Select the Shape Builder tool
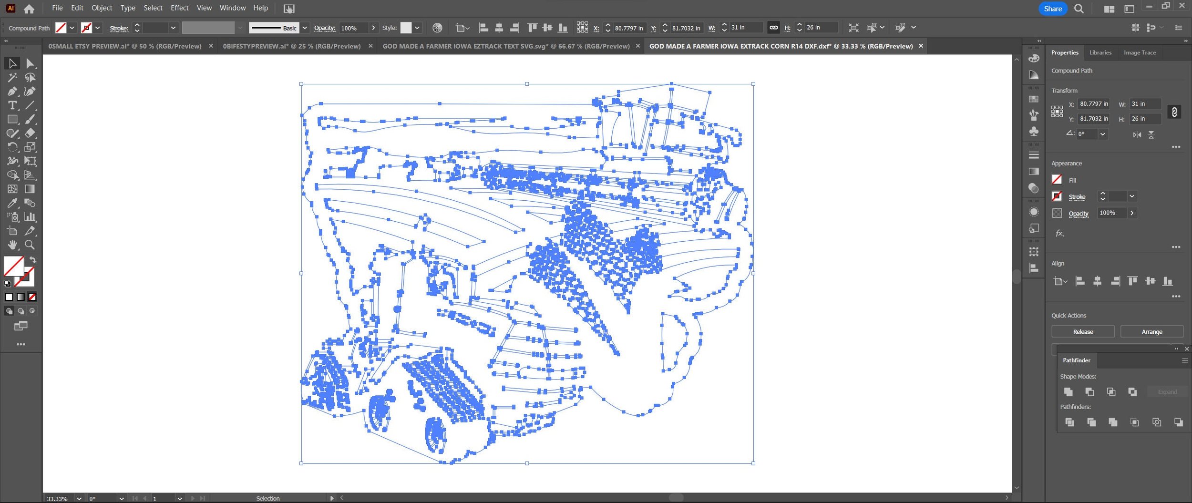Image resolution: width=1192 pixels, height=503 pixels. [12, 175]
